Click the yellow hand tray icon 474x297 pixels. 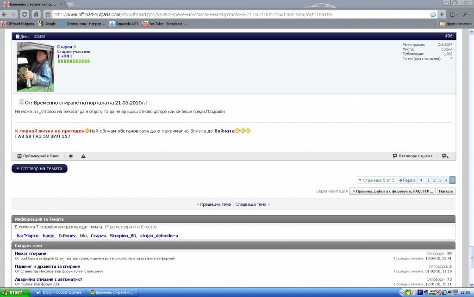(408, 292)
